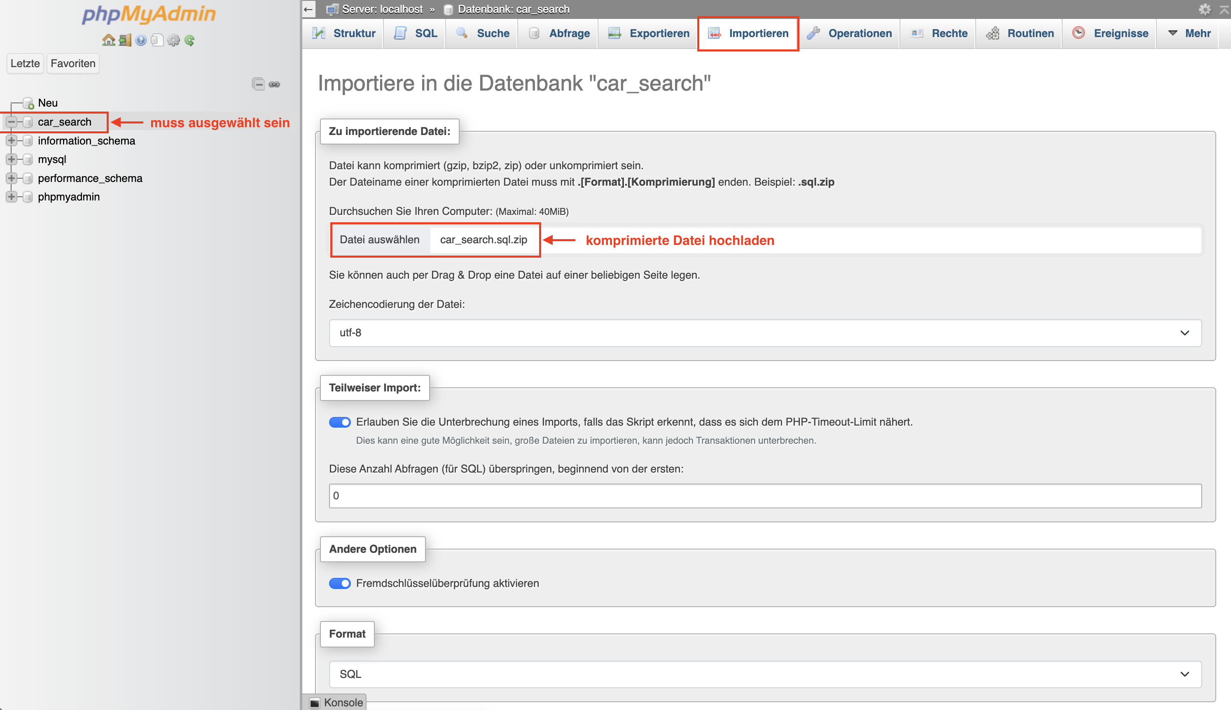Click the logout door icon
The width and height of the screenshot is (1231, 710).
(x=125, y=40)
